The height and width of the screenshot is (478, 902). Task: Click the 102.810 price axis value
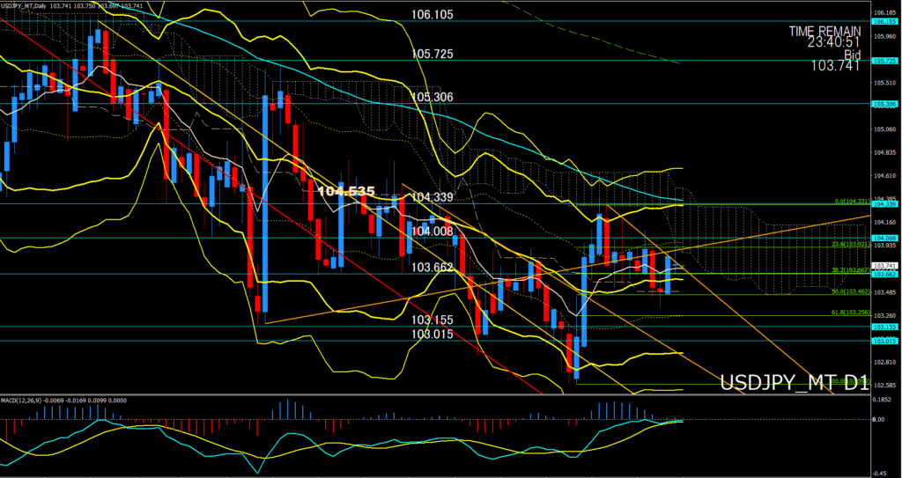pyautogui.click(x=886, y=362)
